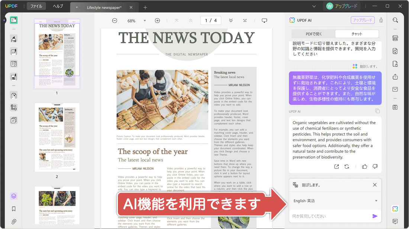Expand the 68% zoom level dropdown
409x229 pixels.
click(x=145, y=21)
